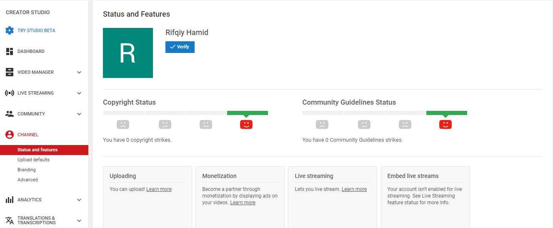Click the channel name Rifqiy Hamid
Viewport: 553px width, 228px height.
pos(187,33)
